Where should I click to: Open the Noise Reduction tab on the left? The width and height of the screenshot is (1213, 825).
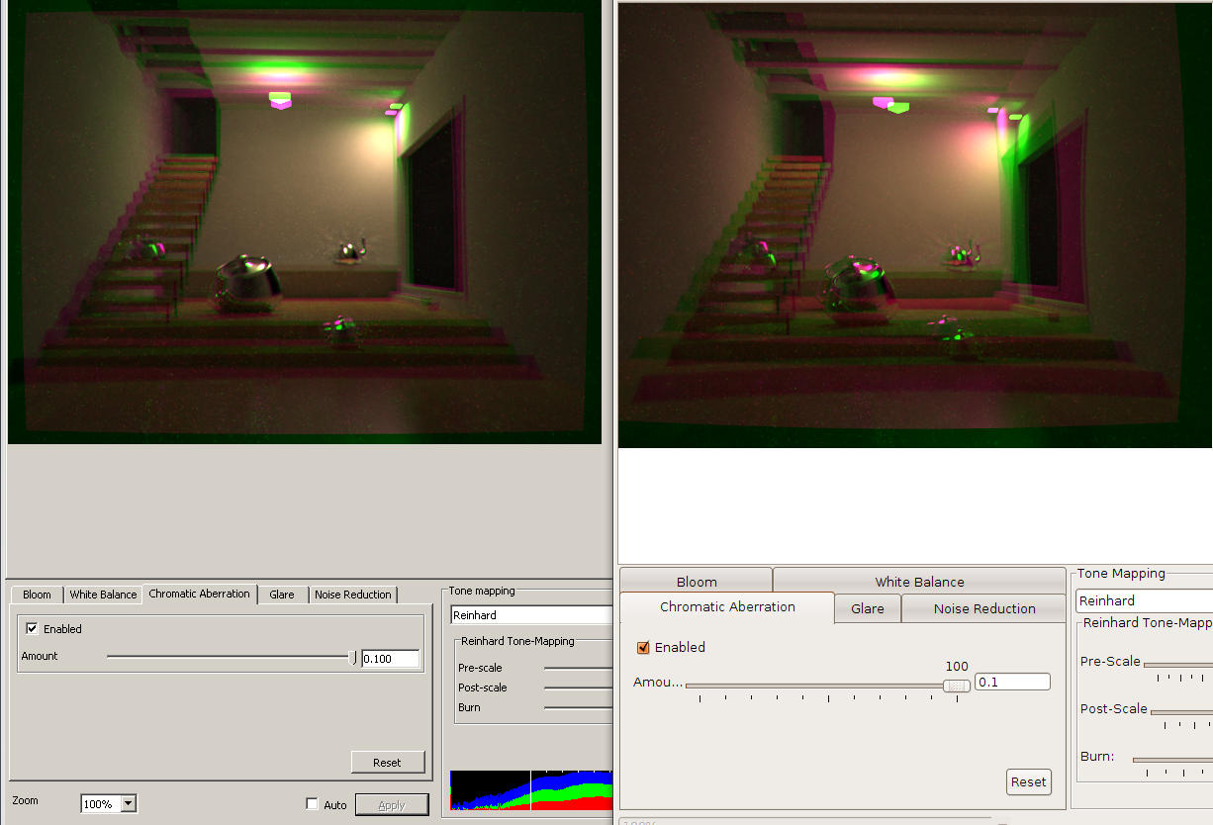click(353, 594)
